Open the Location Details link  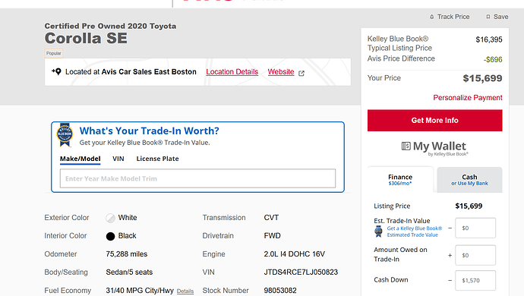(x=232, y=72)
